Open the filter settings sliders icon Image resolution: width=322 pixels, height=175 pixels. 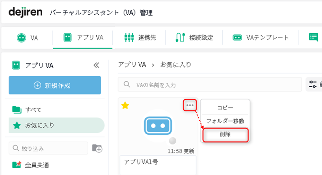click(313, 84)
